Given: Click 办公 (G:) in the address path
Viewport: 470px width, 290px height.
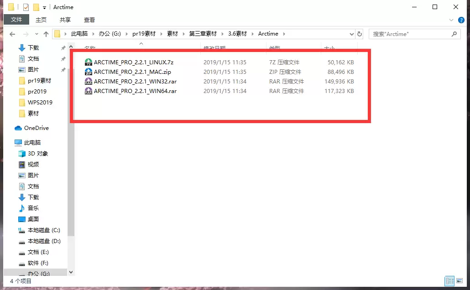Looking at the screenshot, I should [110, 34].
